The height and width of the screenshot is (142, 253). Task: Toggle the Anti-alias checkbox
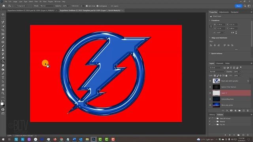pos(87,6)
